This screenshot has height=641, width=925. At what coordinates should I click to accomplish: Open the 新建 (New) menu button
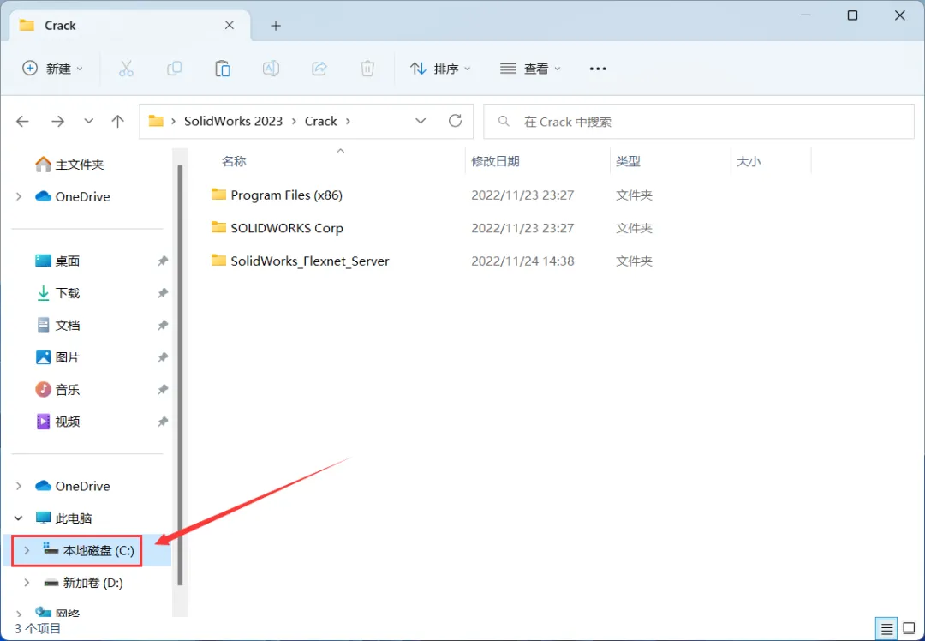52,69
